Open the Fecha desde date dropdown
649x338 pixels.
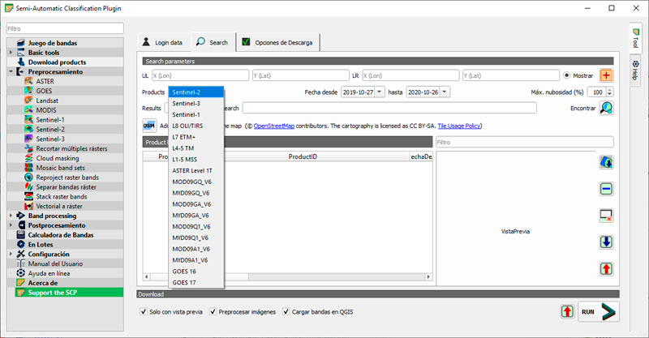pos(380,92)
